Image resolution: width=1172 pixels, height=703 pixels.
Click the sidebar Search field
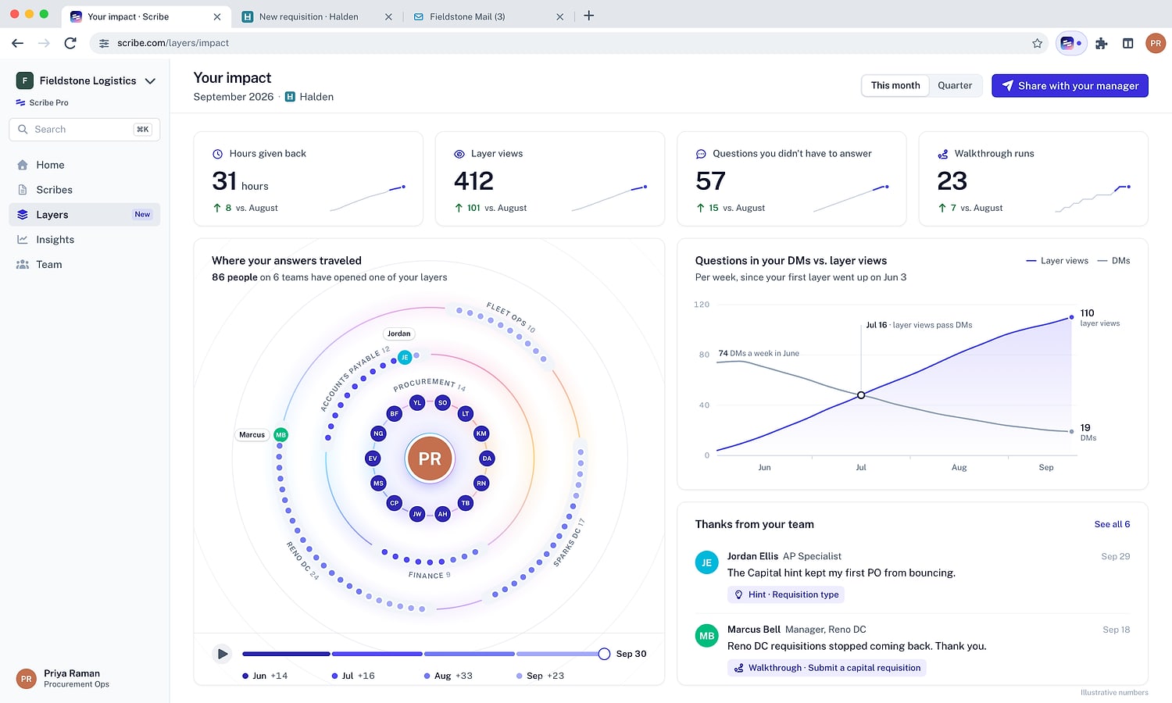click(84, 130)
